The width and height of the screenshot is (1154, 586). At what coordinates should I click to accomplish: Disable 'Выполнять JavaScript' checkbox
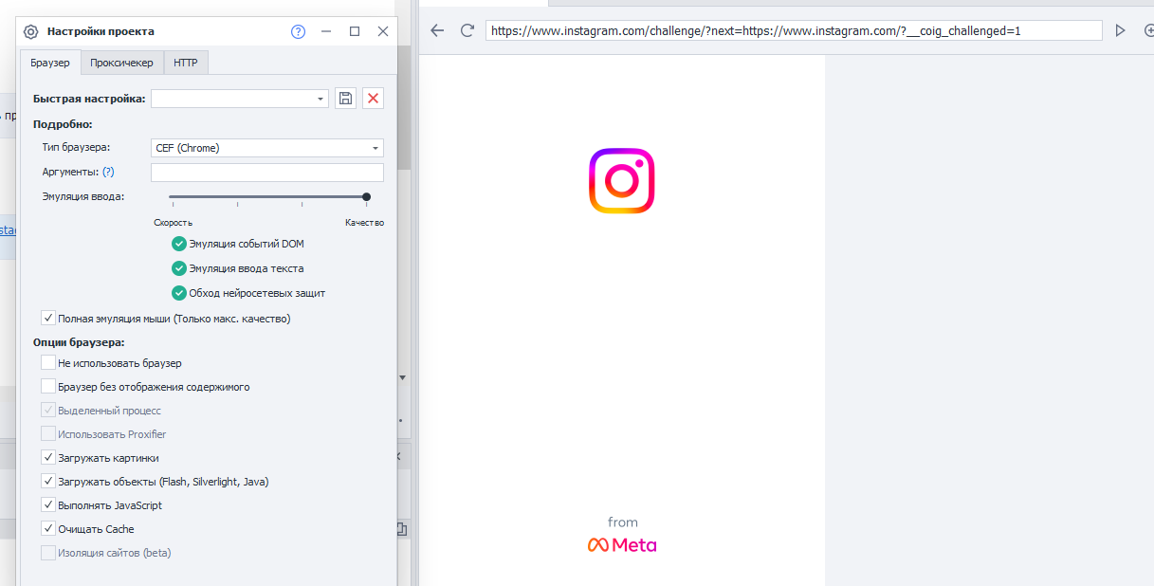tap(48, 505)
